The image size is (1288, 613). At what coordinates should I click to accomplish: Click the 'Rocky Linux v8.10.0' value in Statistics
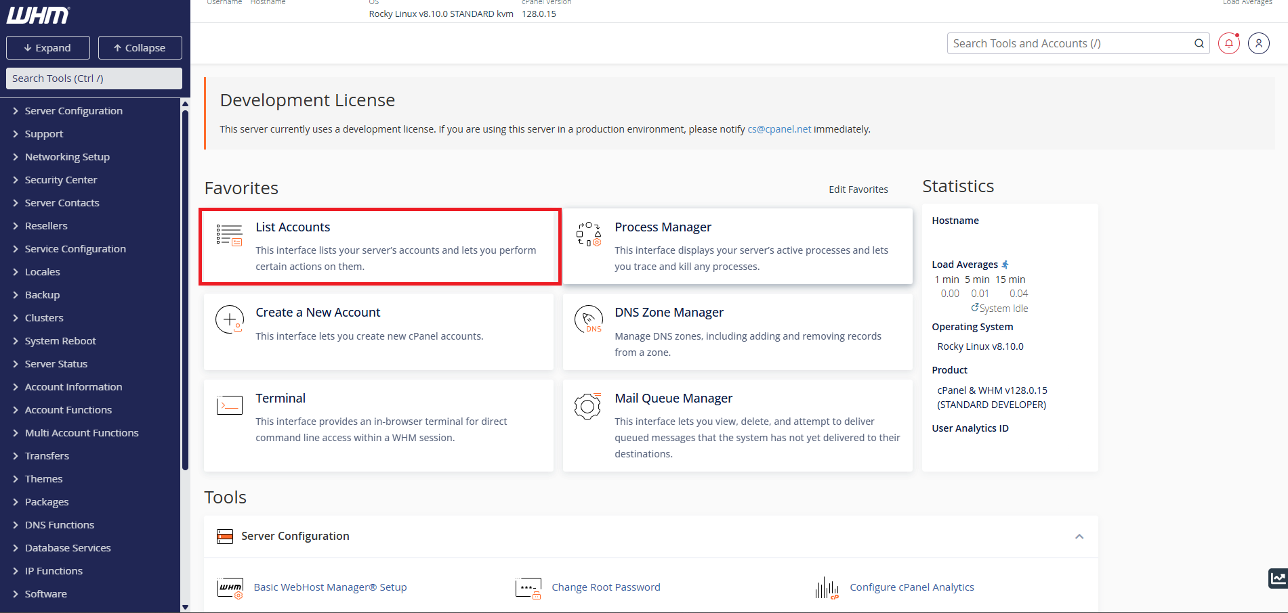pos(980,346)
